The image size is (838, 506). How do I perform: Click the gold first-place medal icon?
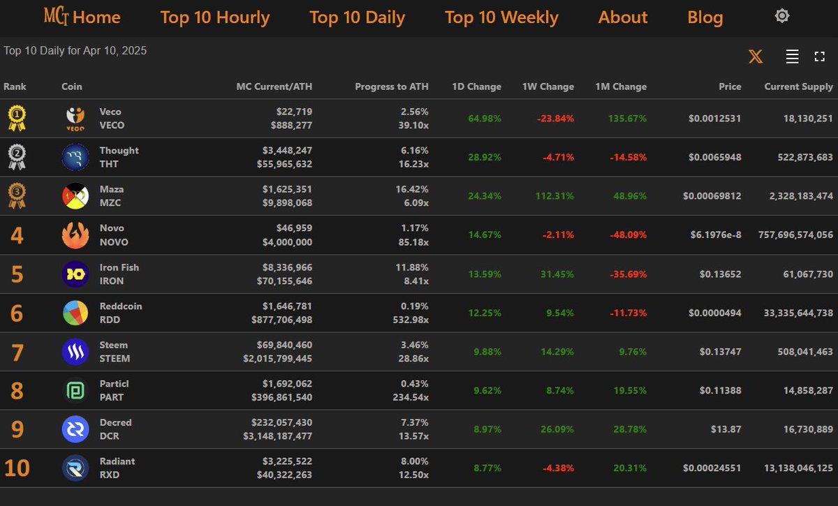17,118
